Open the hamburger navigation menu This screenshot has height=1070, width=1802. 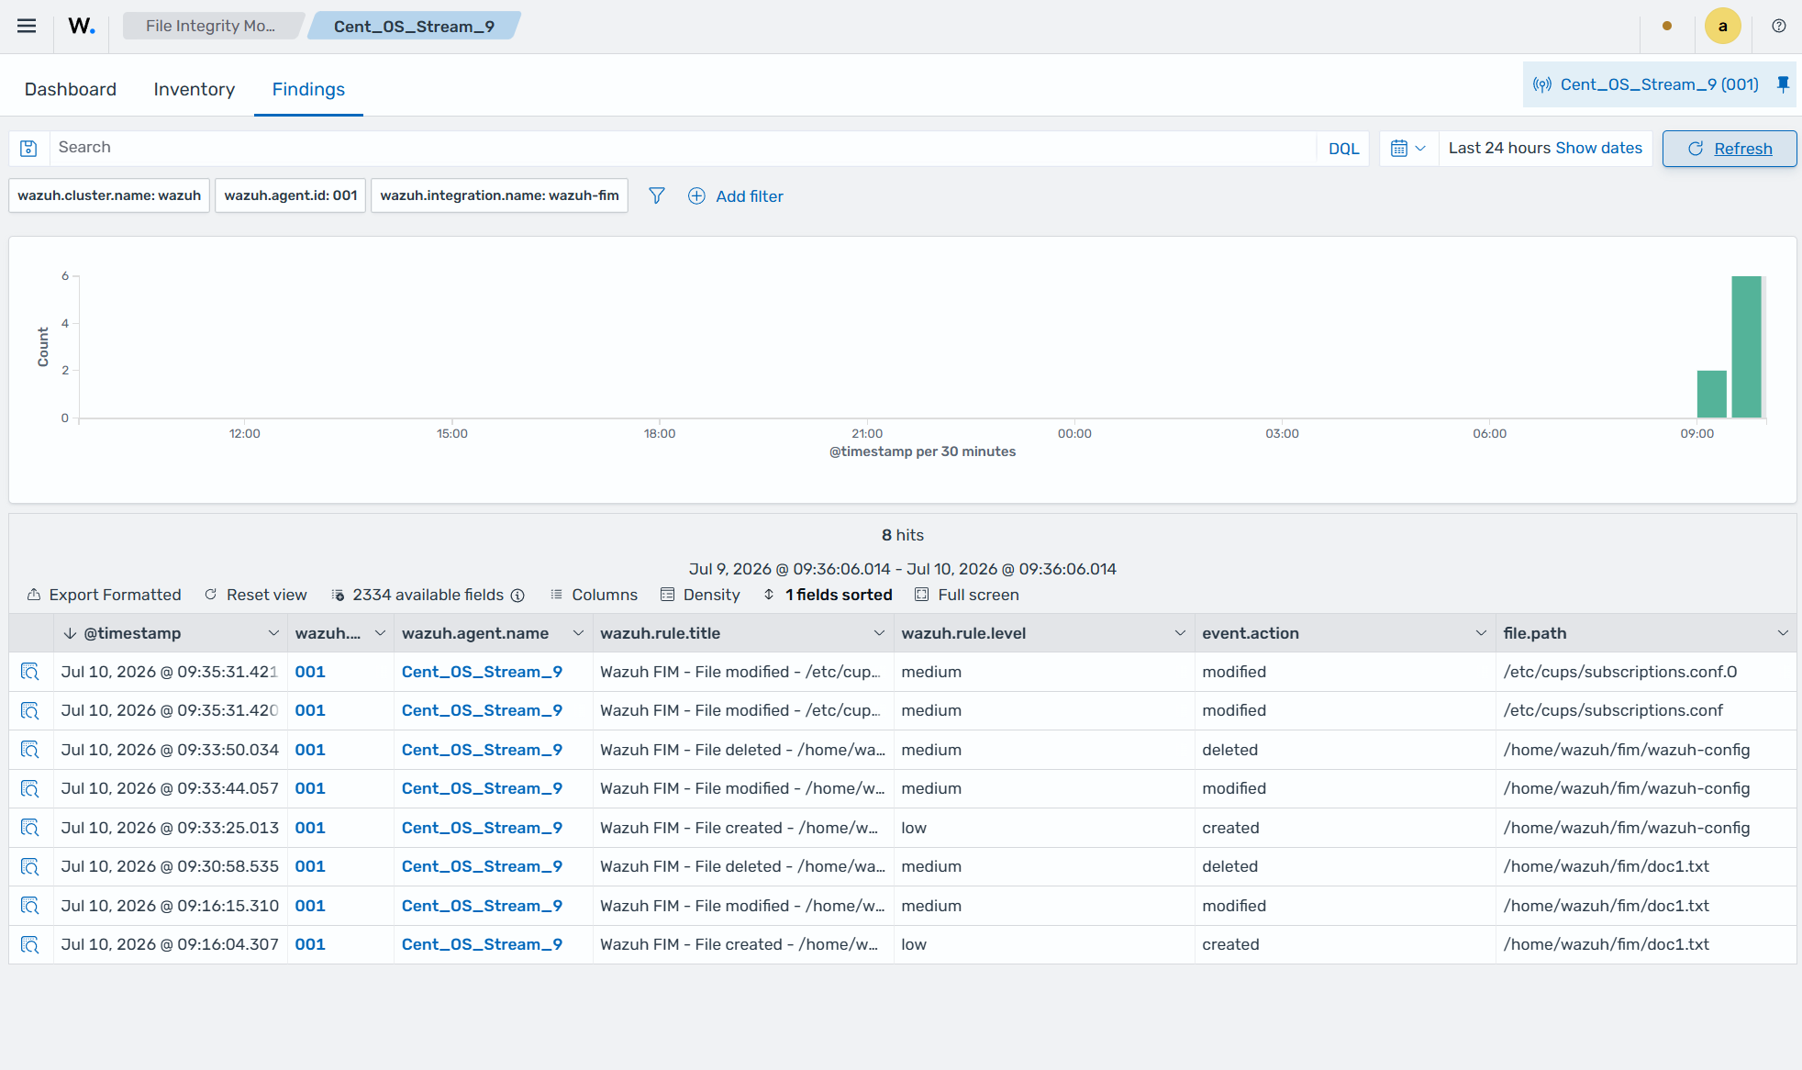point(27,26)
